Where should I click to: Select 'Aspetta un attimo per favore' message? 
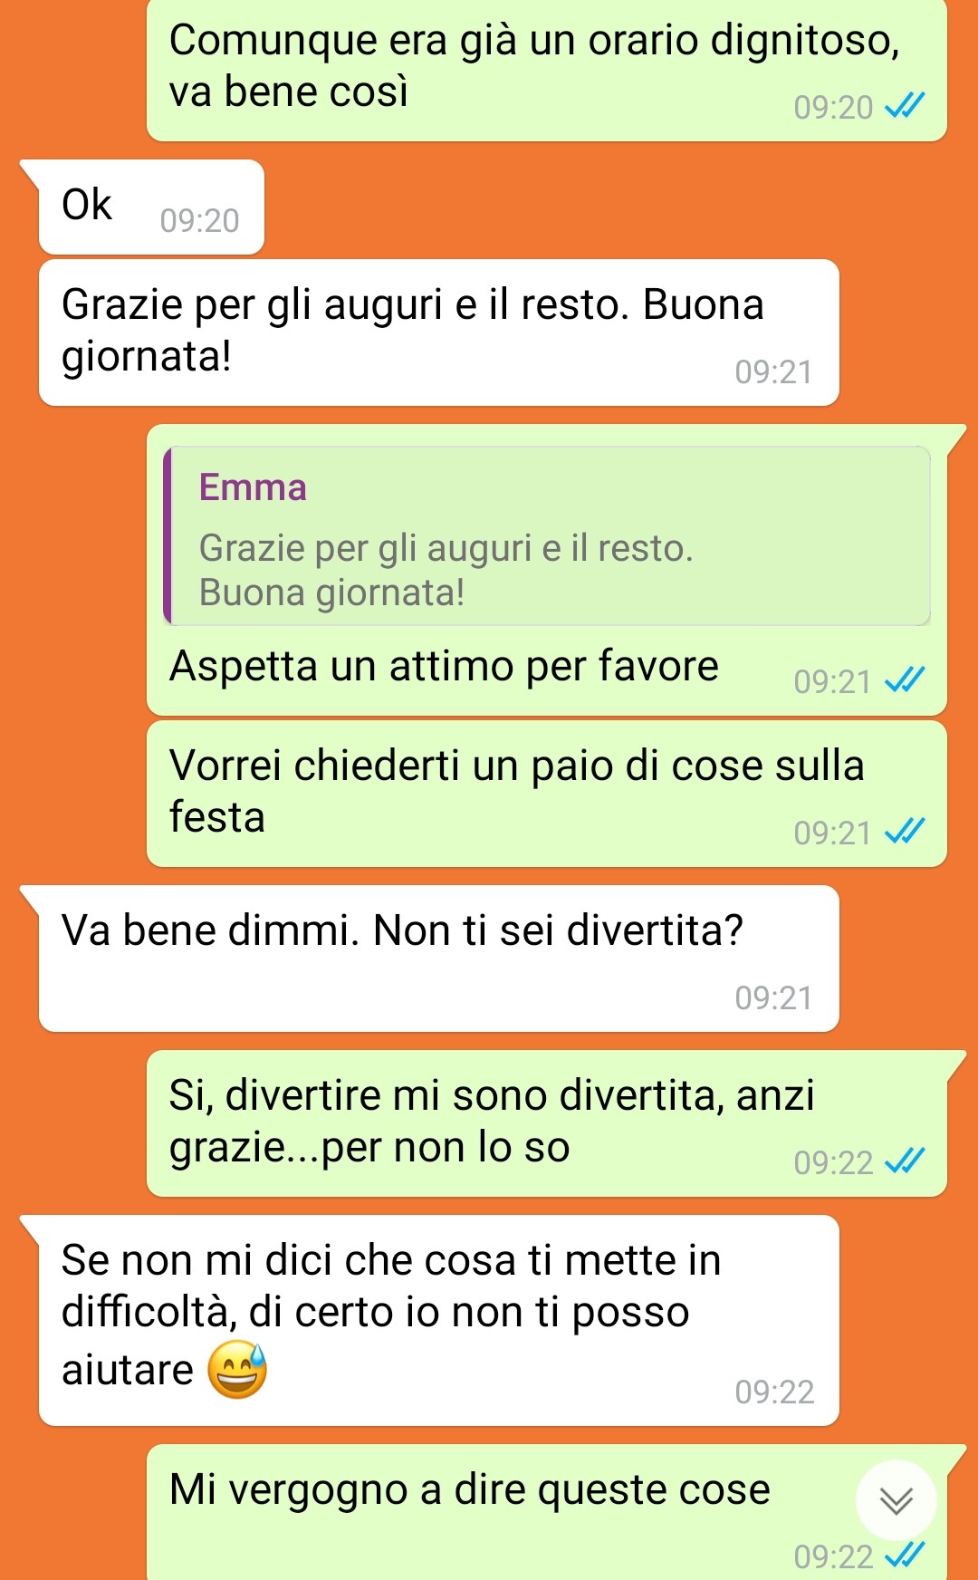tap(547, 570)
